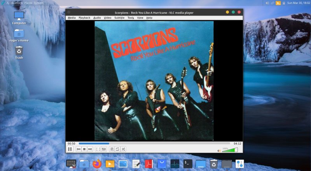Open the Tools menu

[131, 17]
